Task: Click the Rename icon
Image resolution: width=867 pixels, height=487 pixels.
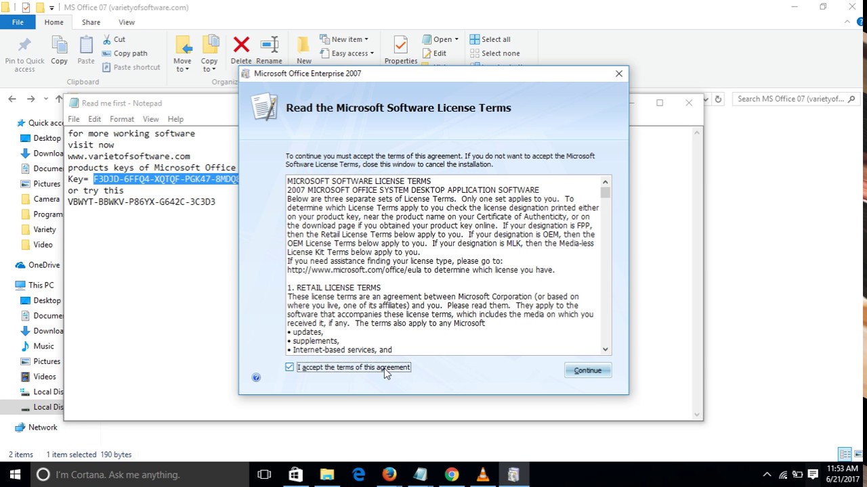Action: coord(269,45)
